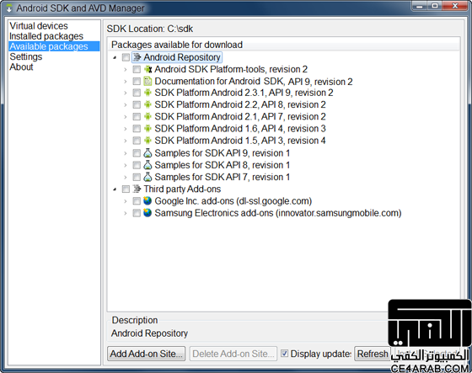Image resolution: width=472 pixels, height=373 pixels.
Task: Select SDK Platform Android 1.5, API 3 row
Action: 240,141
